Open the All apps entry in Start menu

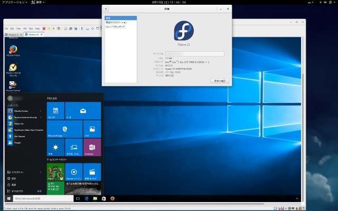pos(15,191)
